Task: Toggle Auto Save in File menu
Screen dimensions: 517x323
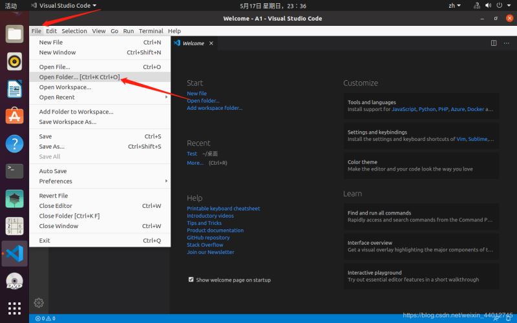Action: point(100,171)
